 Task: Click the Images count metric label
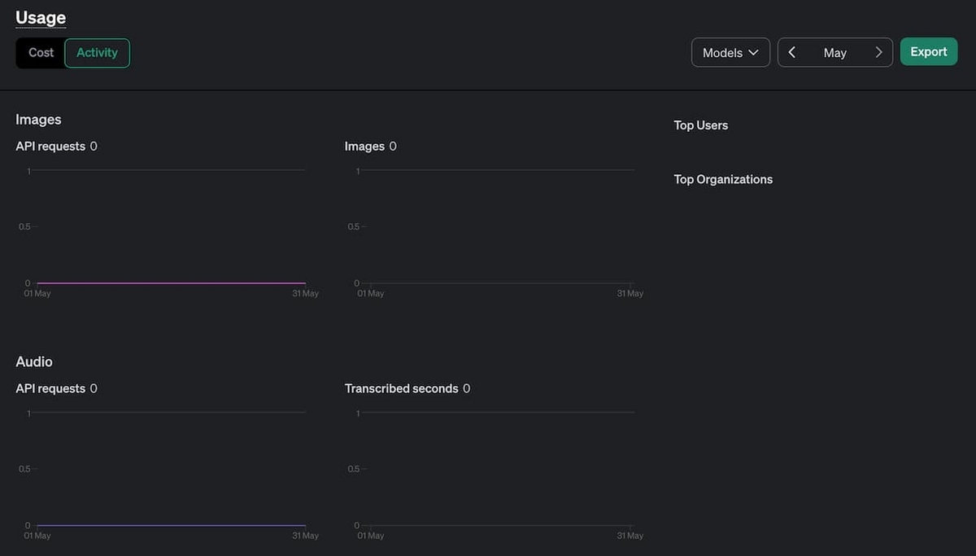[364, 147]
